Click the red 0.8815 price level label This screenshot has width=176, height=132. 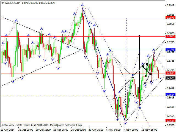[x=170, y=36]
